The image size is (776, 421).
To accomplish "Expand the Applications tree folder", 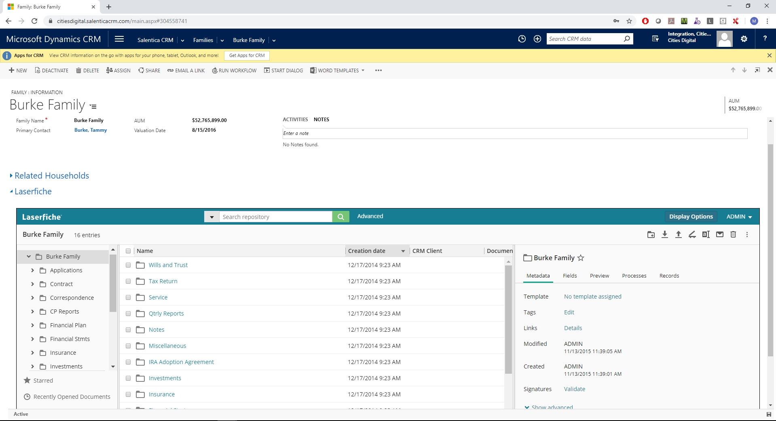I will [x=33, y=270].
